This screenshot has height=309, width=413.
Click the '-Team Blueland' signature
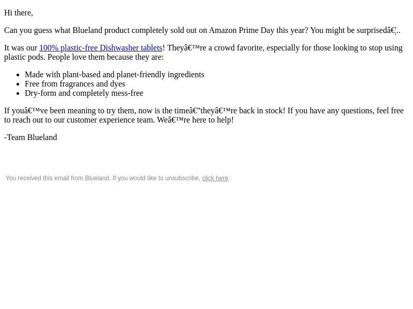click(x=30, y=138)
